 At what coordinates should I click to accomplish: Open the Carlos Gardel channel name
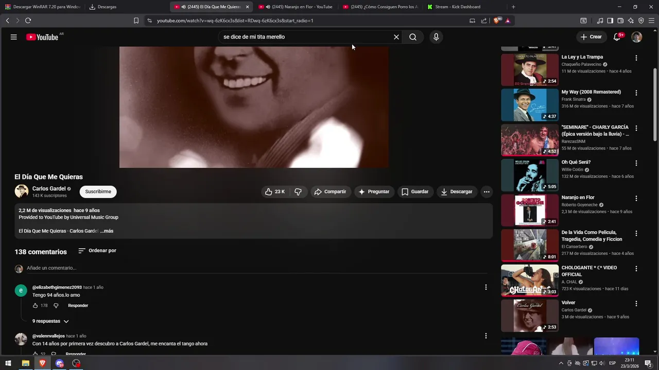[49, 189]
